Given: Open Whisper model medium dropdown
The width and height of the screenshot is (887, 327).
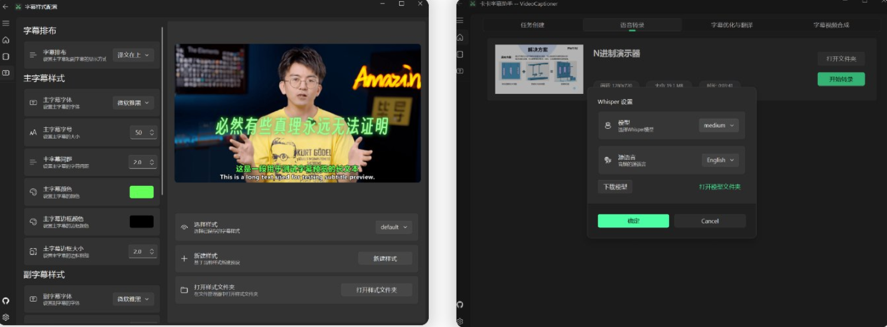Looking at the screenshot, I should point(719,126).
